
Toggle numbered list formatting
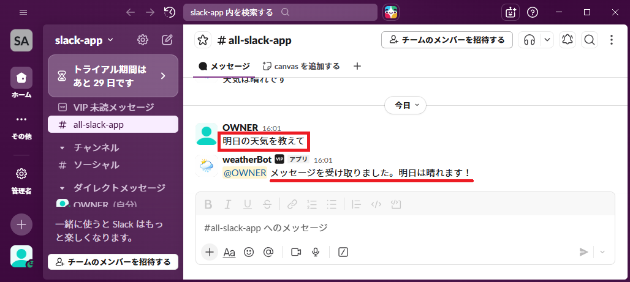point(312,204)
